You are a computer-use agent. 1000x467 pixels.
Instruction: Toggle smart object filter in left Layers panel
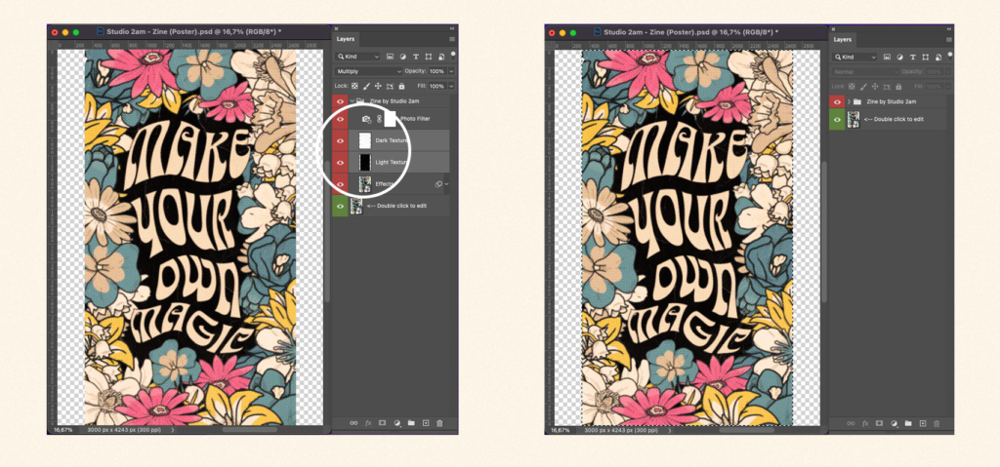(x=440, y=57)
